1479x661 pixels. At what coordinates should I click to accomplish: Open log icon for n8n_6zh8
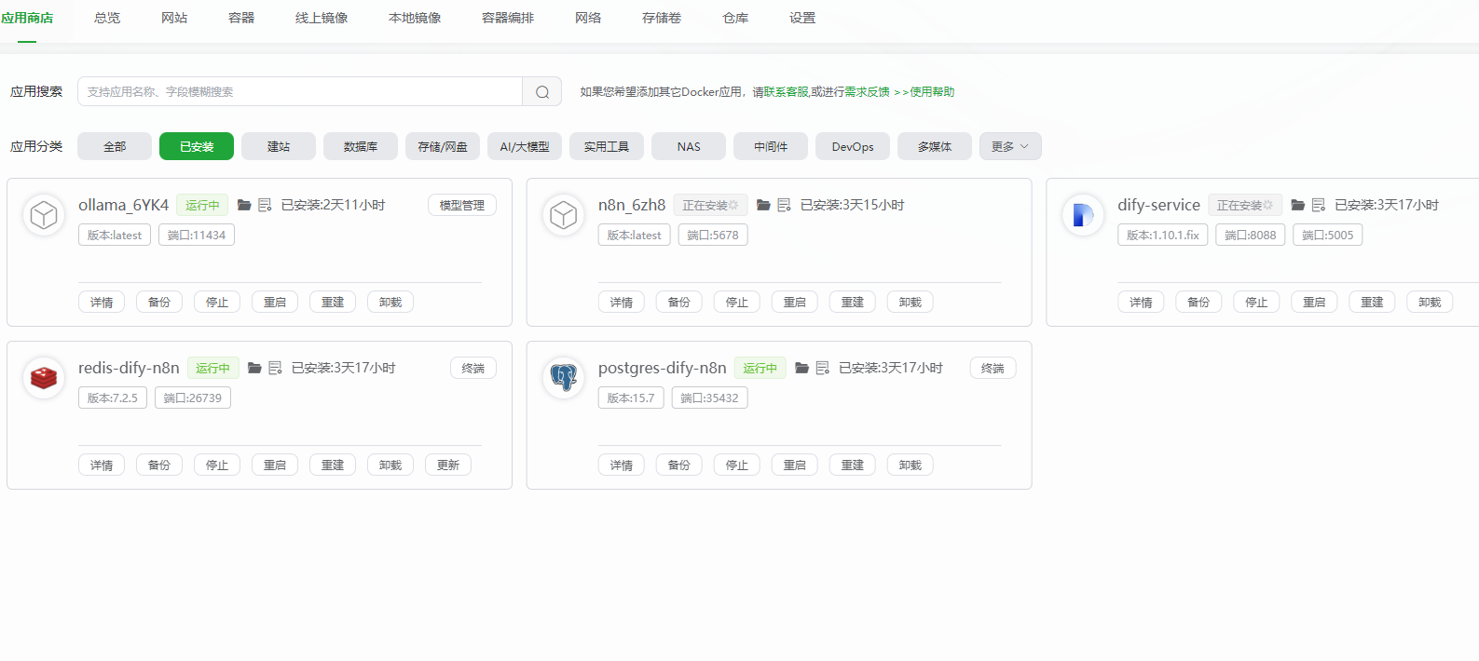[784, 205]
